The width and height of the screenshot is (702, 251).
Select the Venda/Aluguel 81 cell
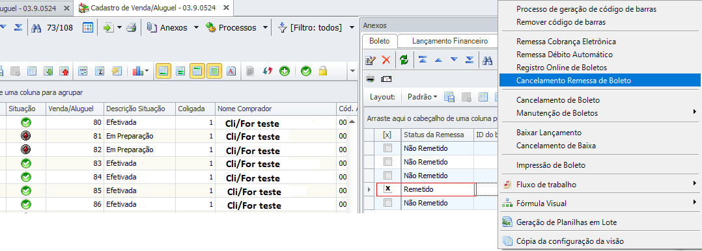[74, 136]
